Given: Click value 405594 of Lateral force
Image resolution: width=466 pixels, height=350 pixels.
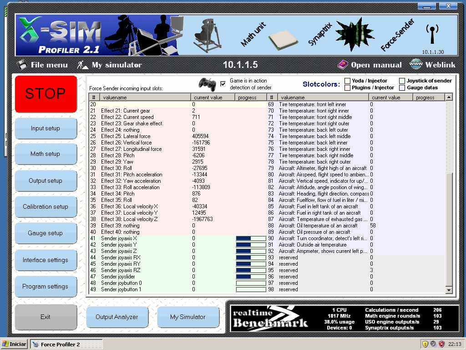Looking at the screenshot, I should tap(200, 136).
